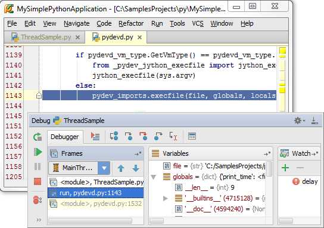Show more debug actions chevron
The width and height of the screenshot is (324, 228).
(39, 220)
